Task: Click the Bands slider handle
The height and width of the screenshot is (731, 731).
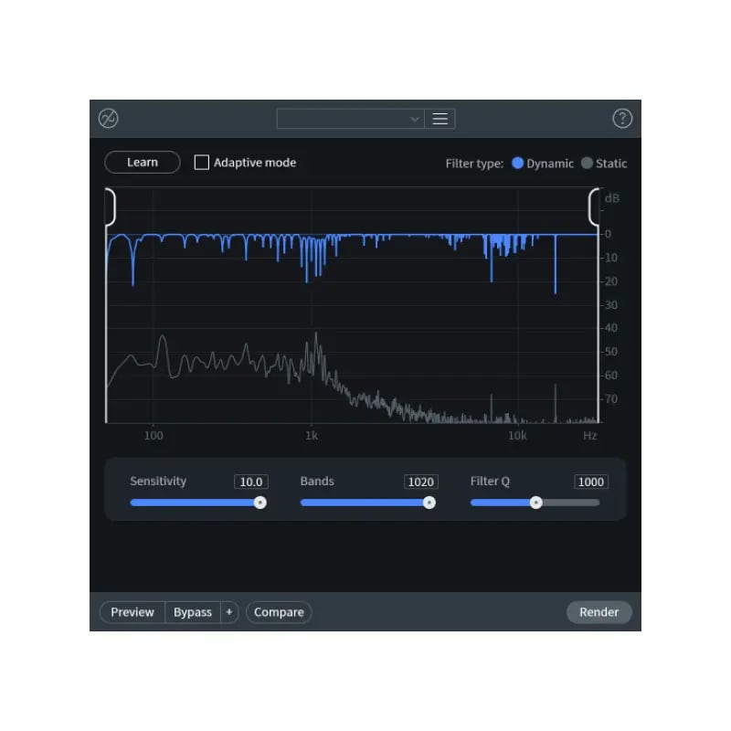Action: click(x=429, y=503)
